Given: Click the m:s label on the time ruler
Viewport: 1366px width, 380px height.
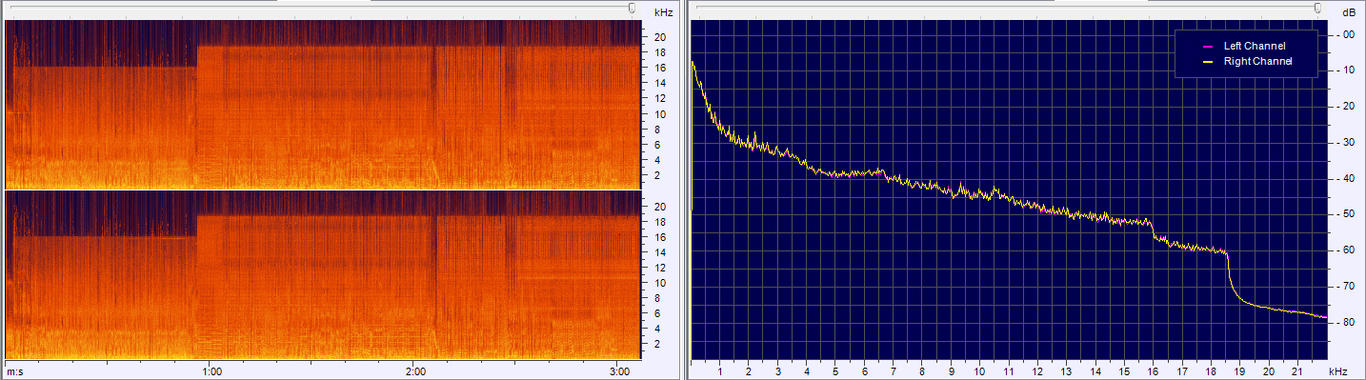Looking at the screenshot, I should pyautogui.click(x=14, y=370).
